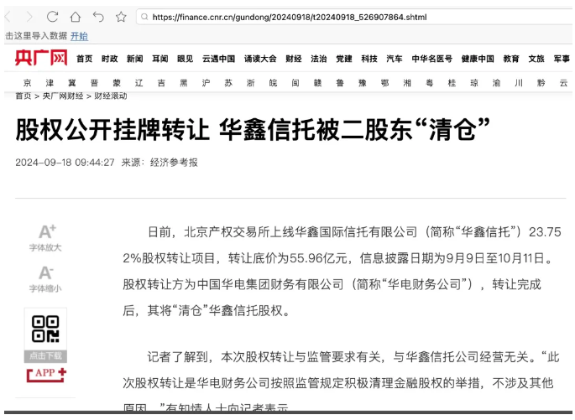Click the red APP+ icon
Image resolution: width=575 pixels, height=420 pixels.
click(x=46, y=375)
